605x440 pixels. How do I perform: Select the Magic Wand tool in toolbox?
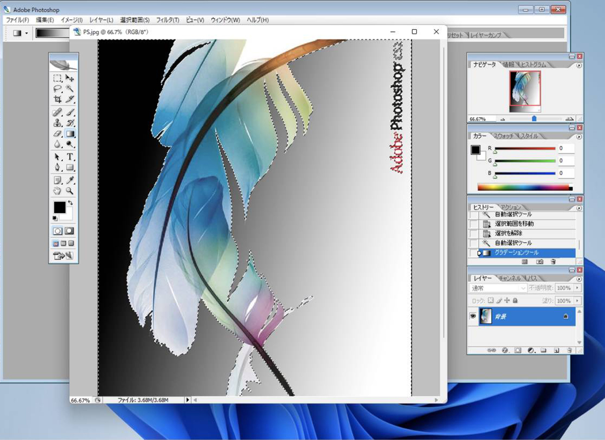point(70,88)
